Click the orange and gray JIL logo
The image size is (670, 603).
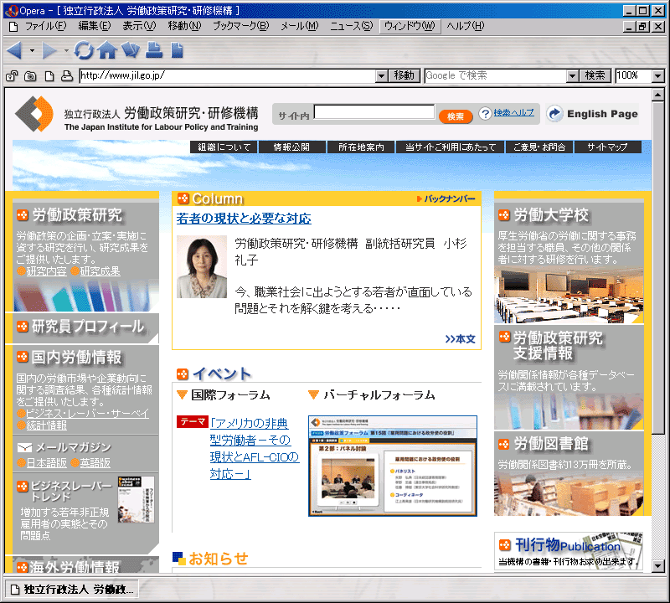click(x=34, y=114)
